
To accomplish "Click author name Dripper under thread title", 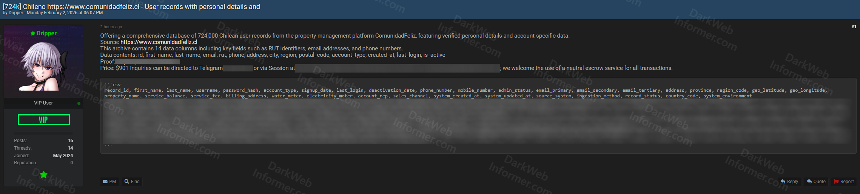I will (x=16, y=13).
